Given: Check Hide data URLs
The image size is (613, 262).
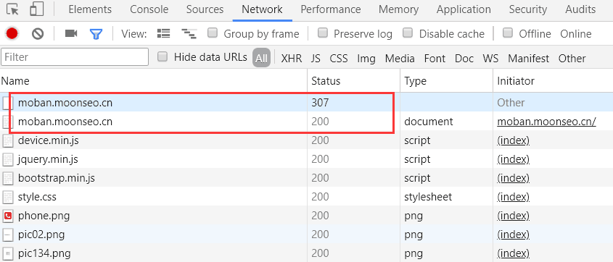Looking at the screenshot, I should [162, 57].
